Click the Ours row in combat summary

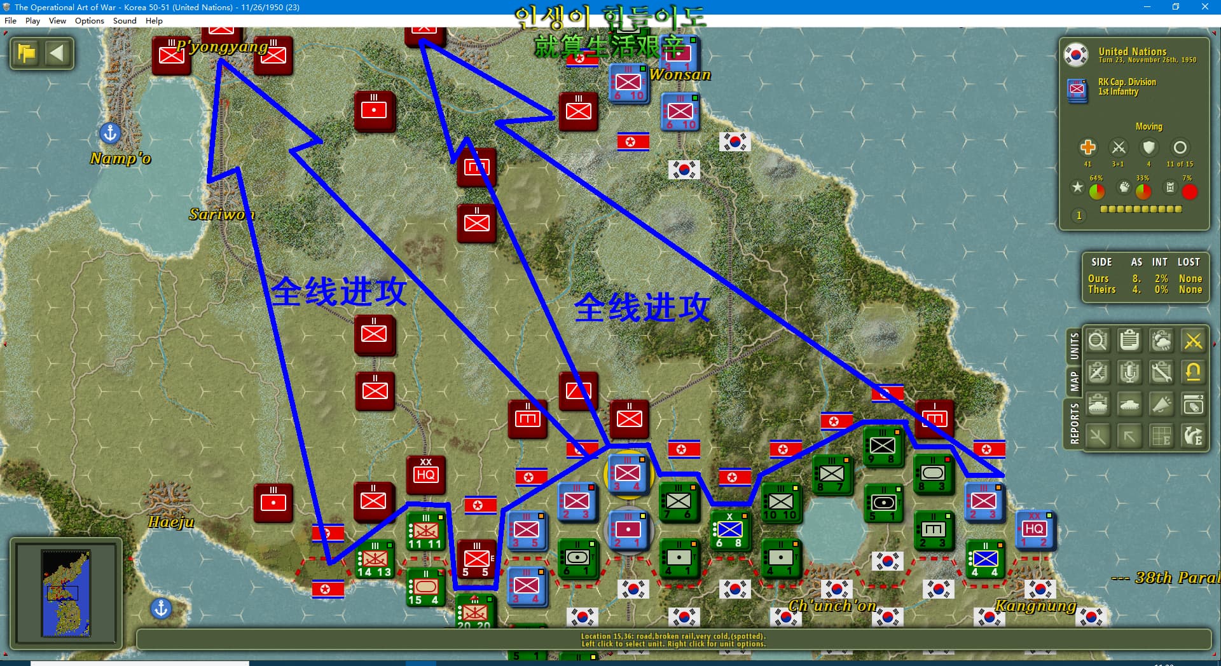(x=1145, y=278)
